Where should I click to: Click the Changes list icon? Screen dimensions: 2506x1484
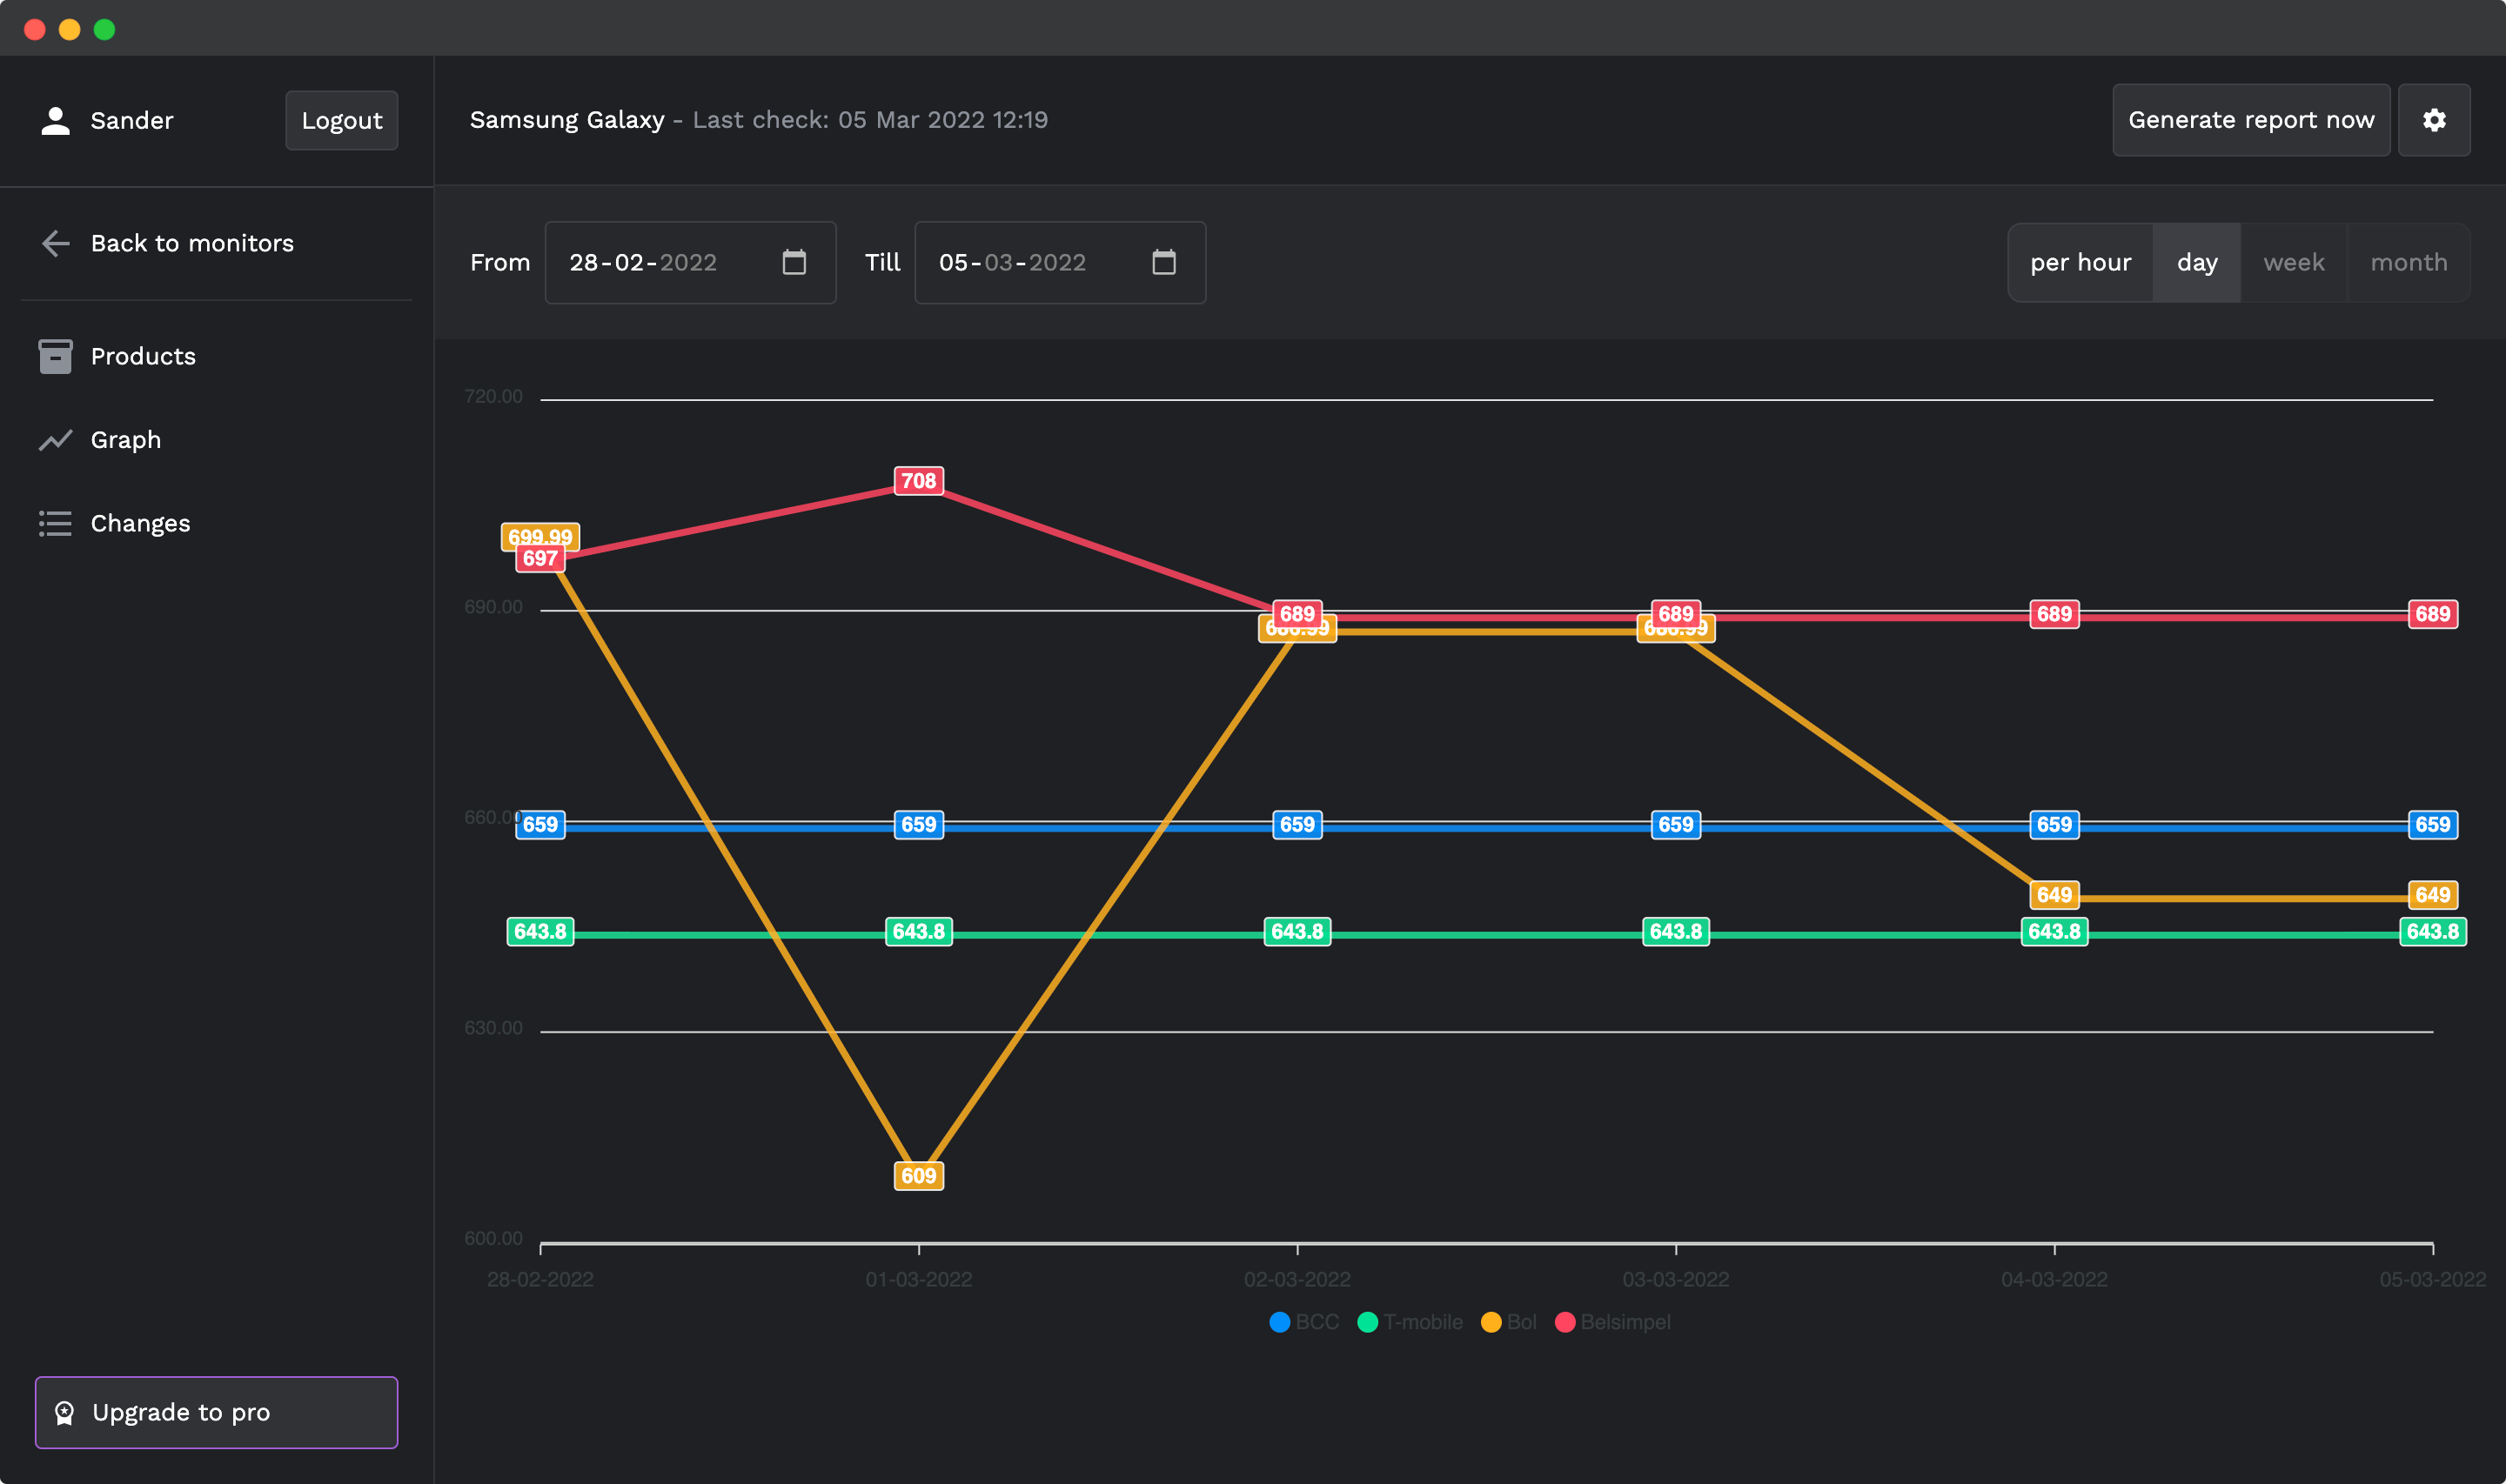56,523
